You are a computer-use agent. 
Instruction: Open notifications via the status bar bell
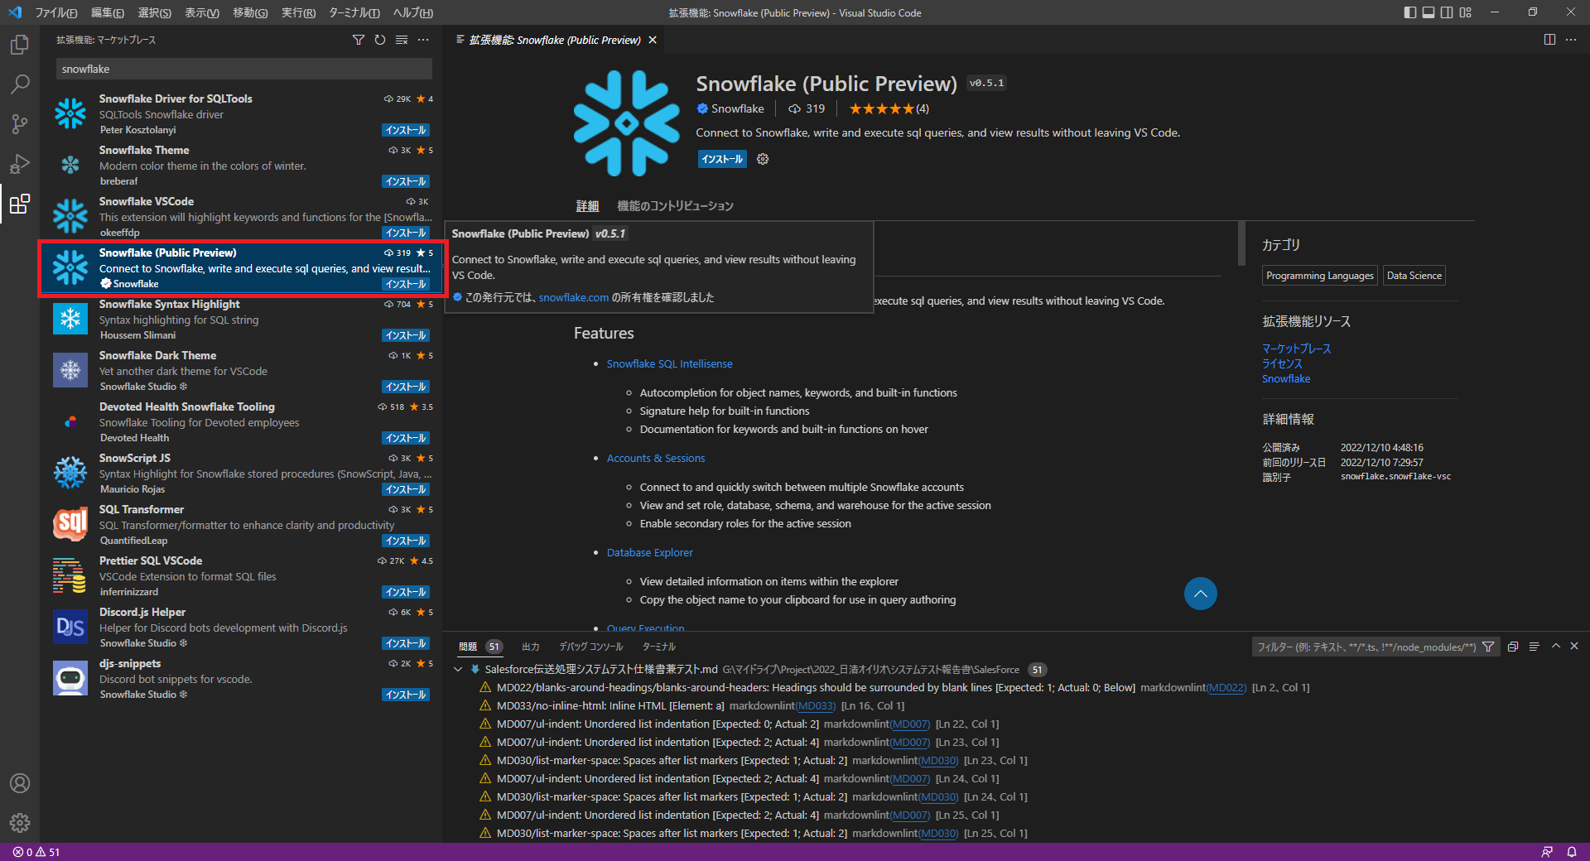(1572, 852)
